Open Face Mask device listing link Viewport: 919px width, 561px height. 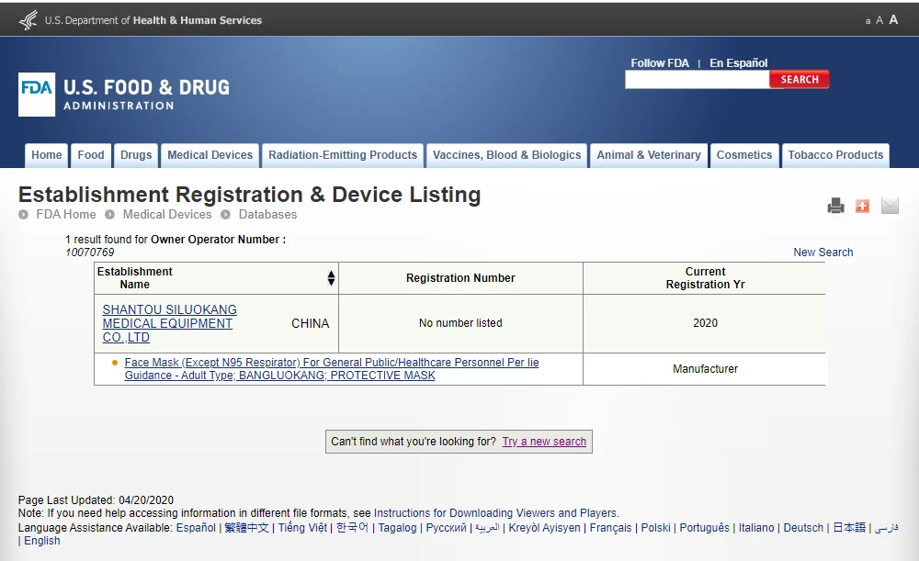click(x=332, y=369)
